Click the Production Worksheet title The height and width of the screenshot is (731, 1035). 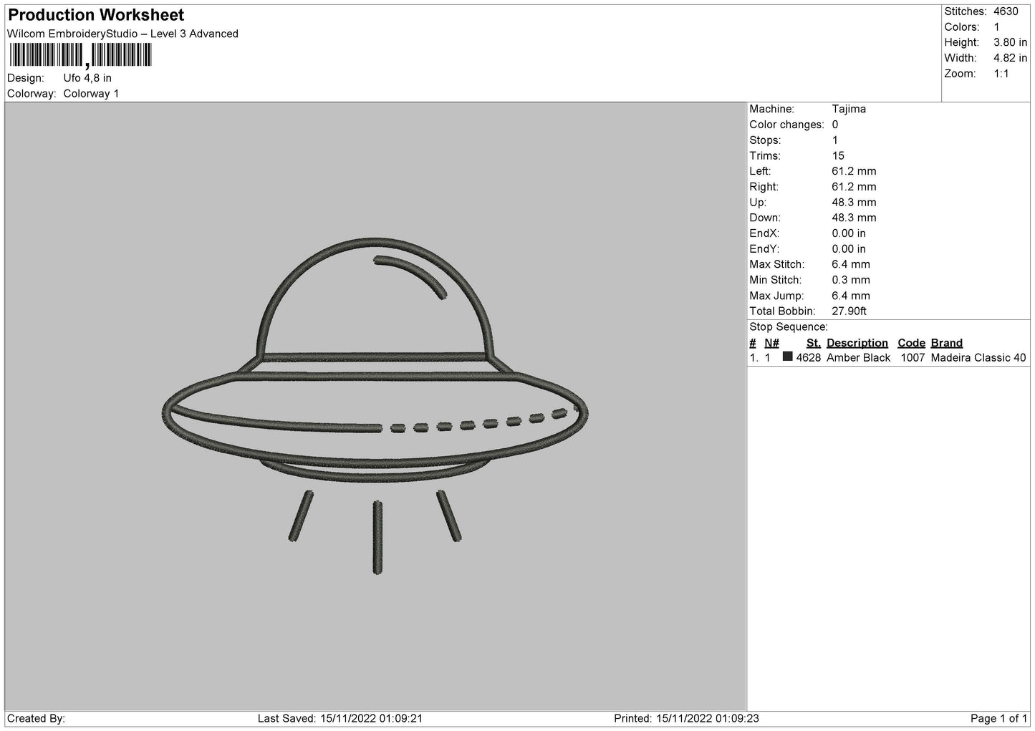pos(96,15)
